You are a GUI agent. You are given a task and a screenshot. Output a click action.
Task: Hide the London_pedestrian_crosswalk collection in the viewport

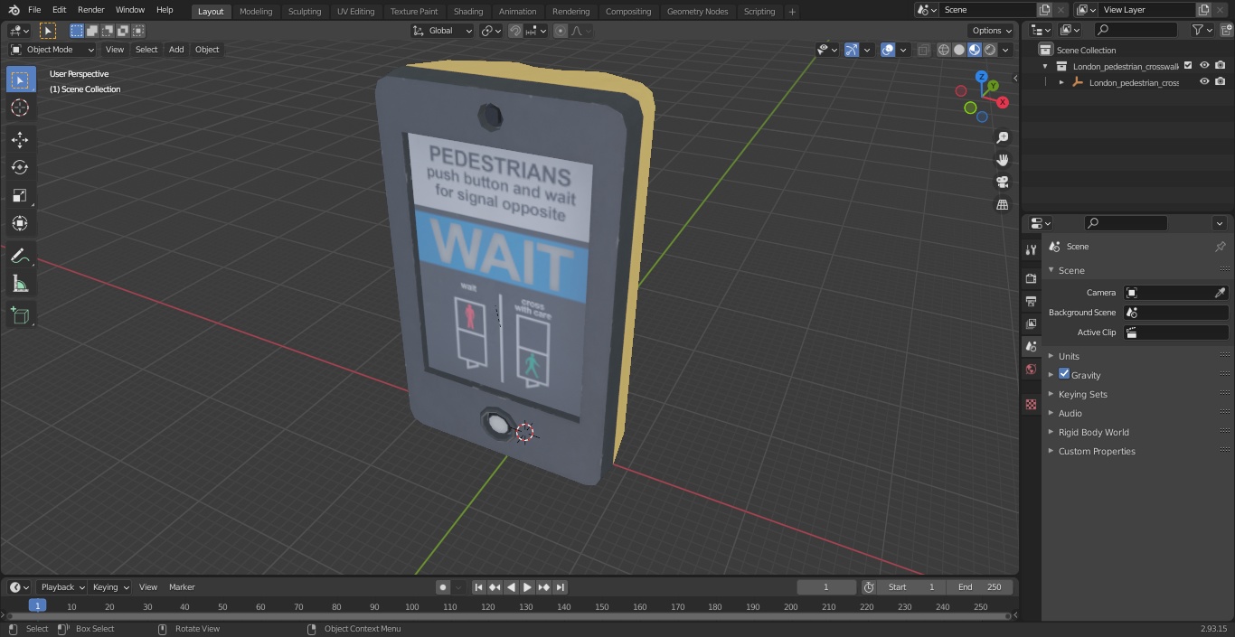1204,66
